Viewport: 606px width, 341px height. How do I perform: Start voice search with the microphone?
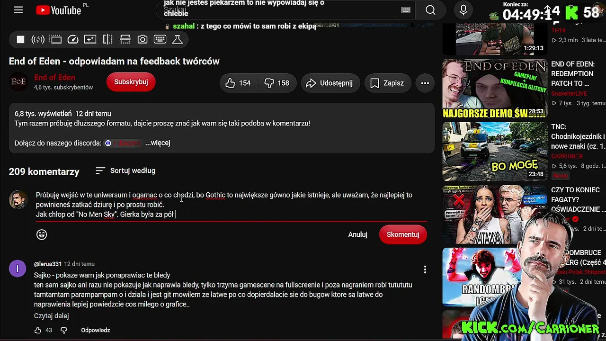(463, 10)
